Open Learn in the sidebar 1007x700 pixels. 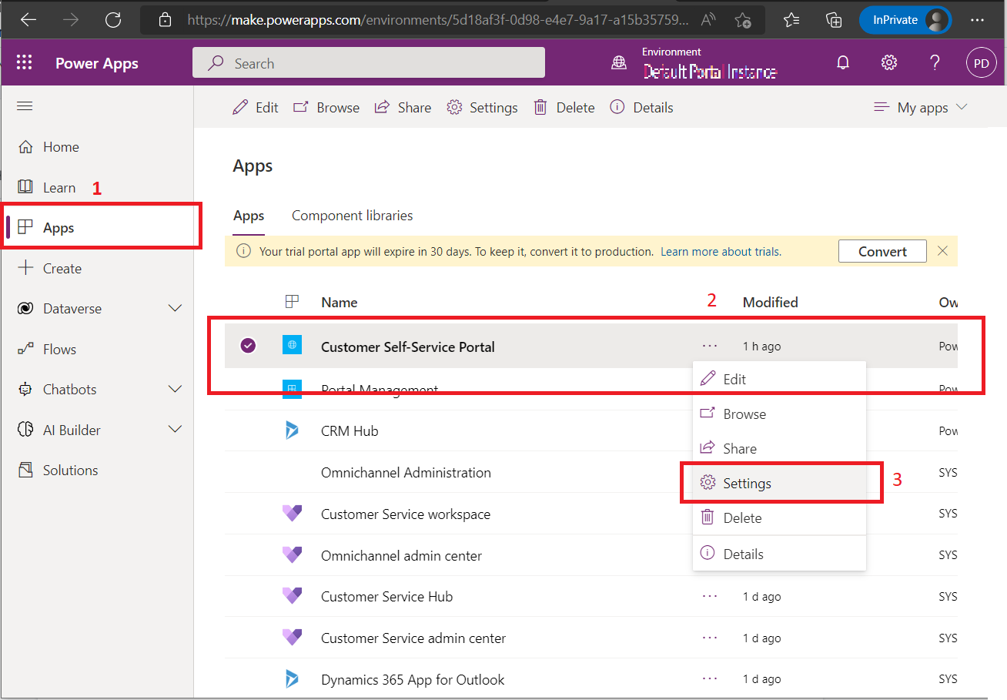pyautogui.click(x=47, y=187)
